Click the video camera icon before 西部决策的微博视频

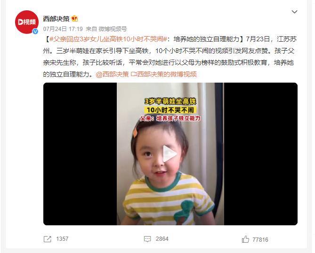point(134,74)
